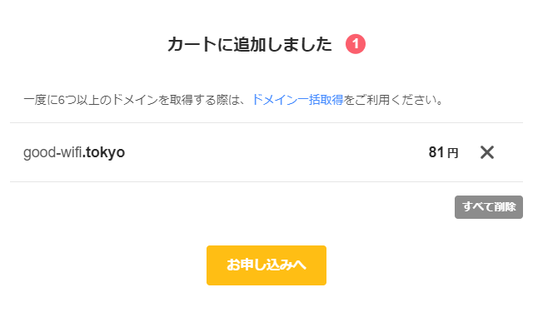This screenshot has height=322, width=533.
Task: Delete the cart item via the cross icon
Action: tap(486, 152)
